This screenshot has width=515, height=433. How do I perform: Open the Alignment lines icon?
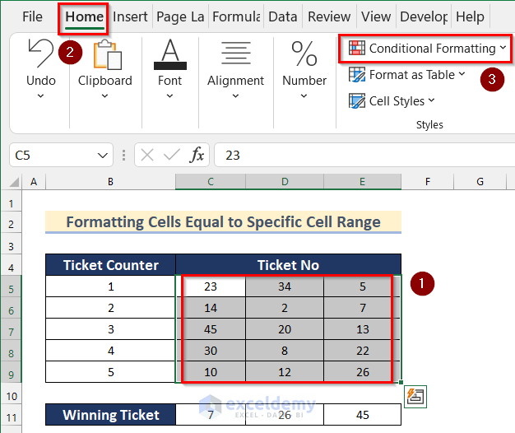[235, 55]
